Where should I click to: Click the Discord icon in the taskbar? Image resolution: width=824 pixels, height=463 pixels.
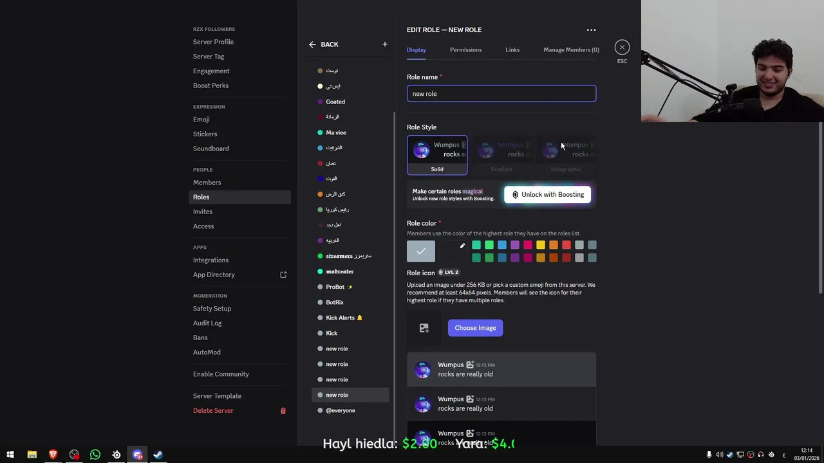(x=137, y=455)
